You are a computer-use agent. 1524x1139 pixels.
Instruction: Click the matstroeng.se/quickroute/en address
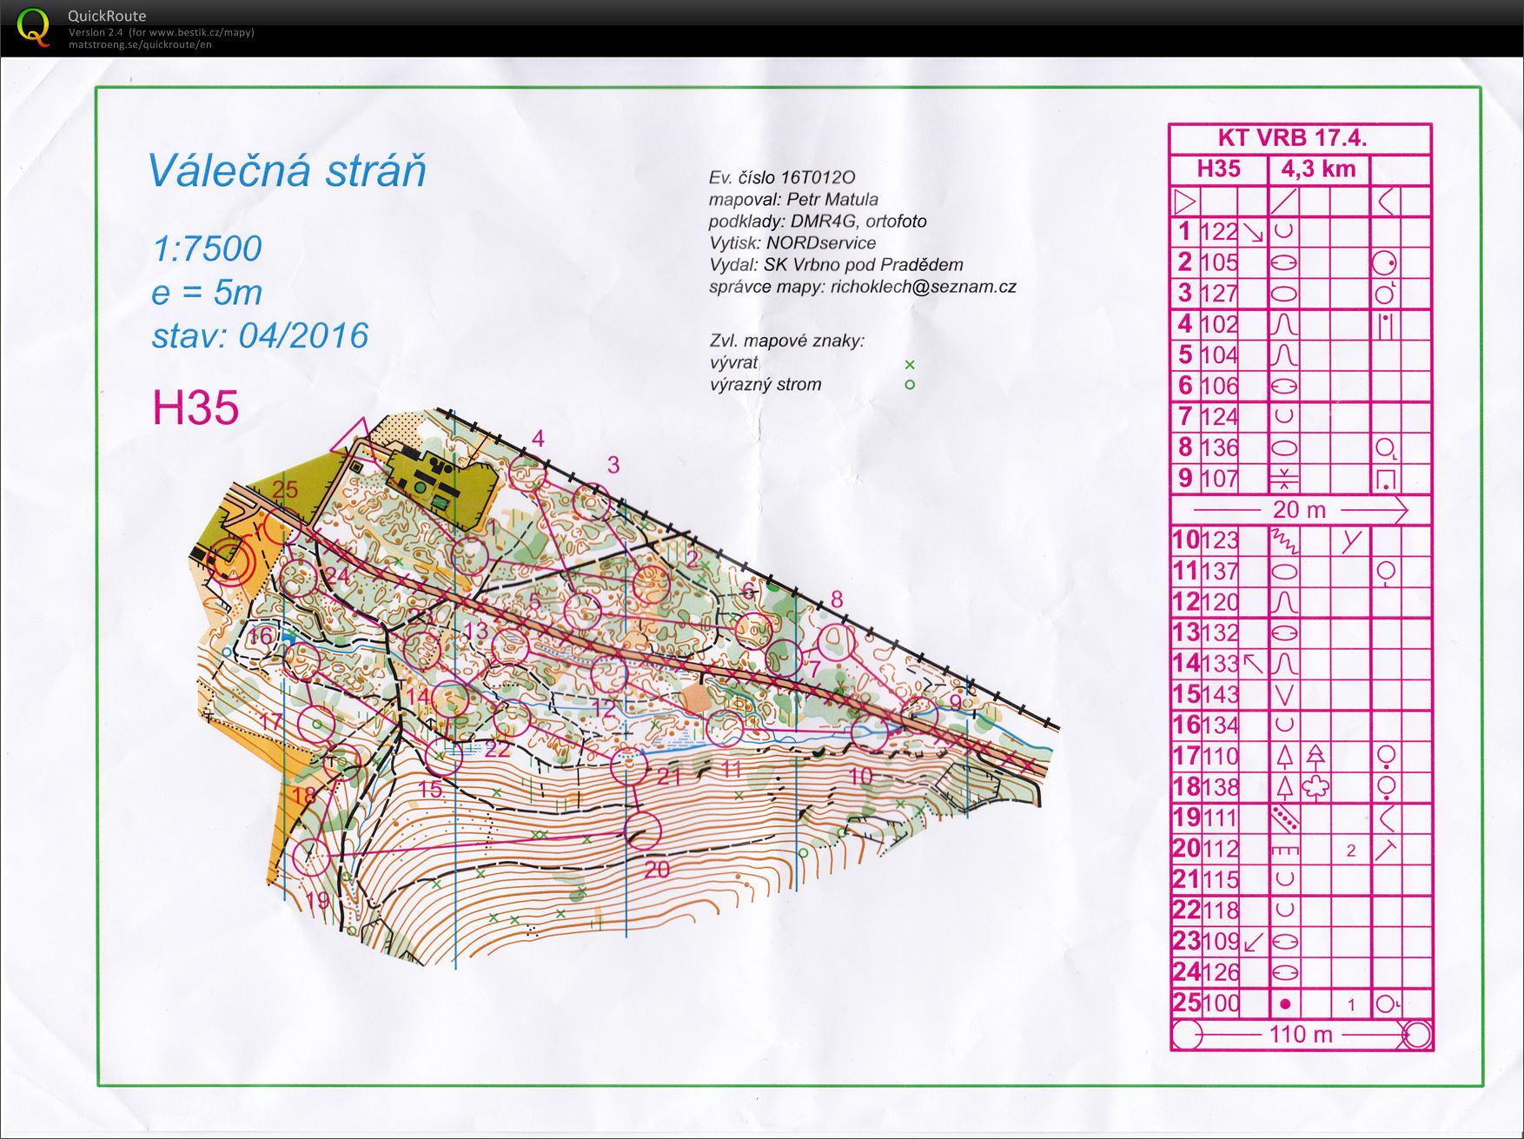coord(140,44)
